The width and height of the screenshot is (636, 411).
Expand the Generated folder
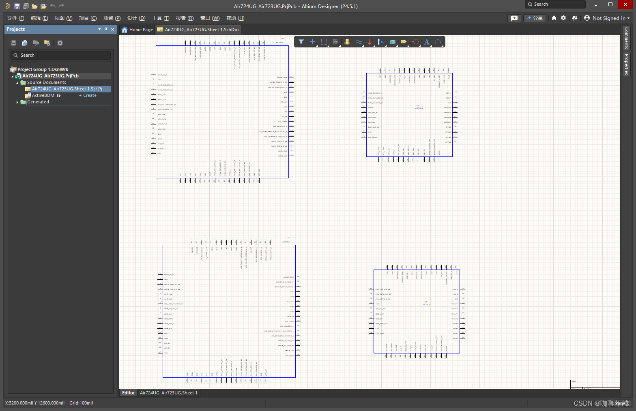tap(17, 102)
